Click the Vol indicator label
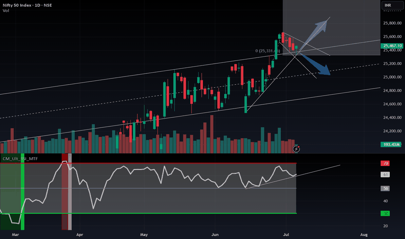The width and height of the screenshot is (405, 239). pos(6,10)
